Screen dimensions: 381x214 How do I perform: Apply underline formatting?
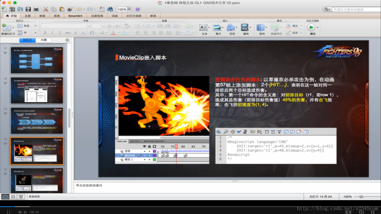[60, 33]
